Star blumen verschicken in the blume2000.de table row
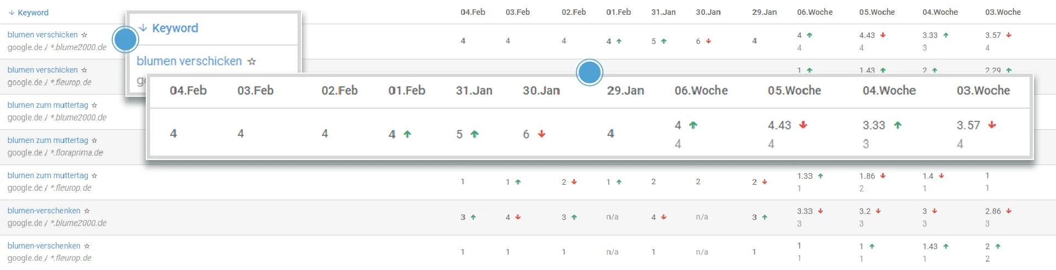 [84, 35]
